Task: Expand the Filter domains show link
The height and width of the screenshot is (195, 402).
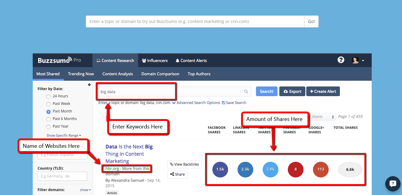Action: 85,190
